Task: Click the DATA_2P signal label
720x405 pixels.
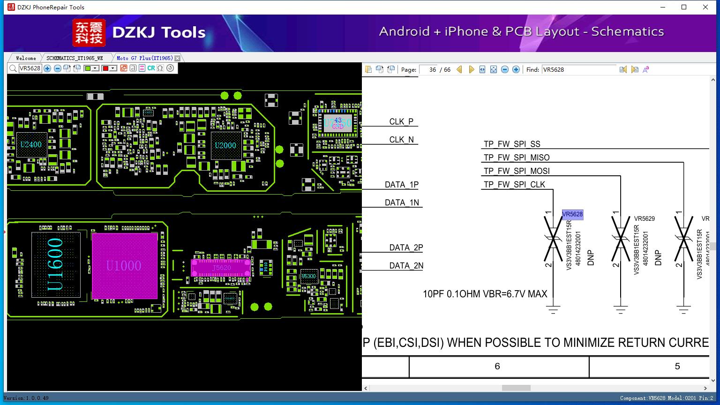Action: point(406,247)
